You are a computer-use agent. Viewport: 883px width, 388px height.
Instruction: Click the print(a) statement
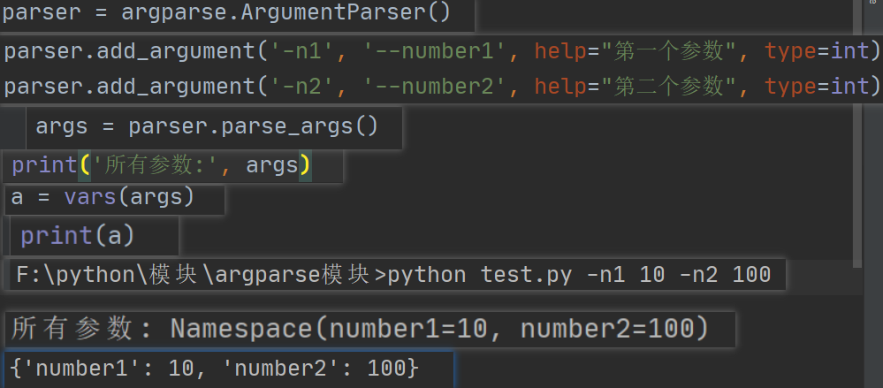(x=78, y=236)
